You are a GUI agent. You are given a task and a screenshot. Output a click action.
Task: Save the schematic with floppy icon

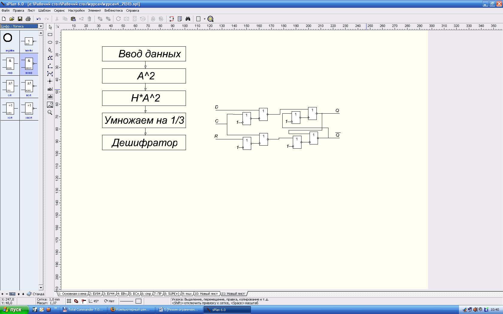20,19
